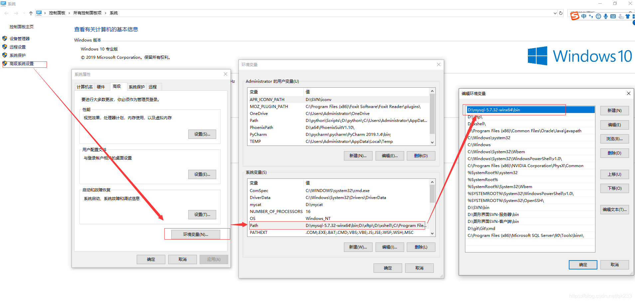The image size is (635, 302).
Task: Expand breadcrumb chevron after 控制面板
Action: [x=69, y=13]
